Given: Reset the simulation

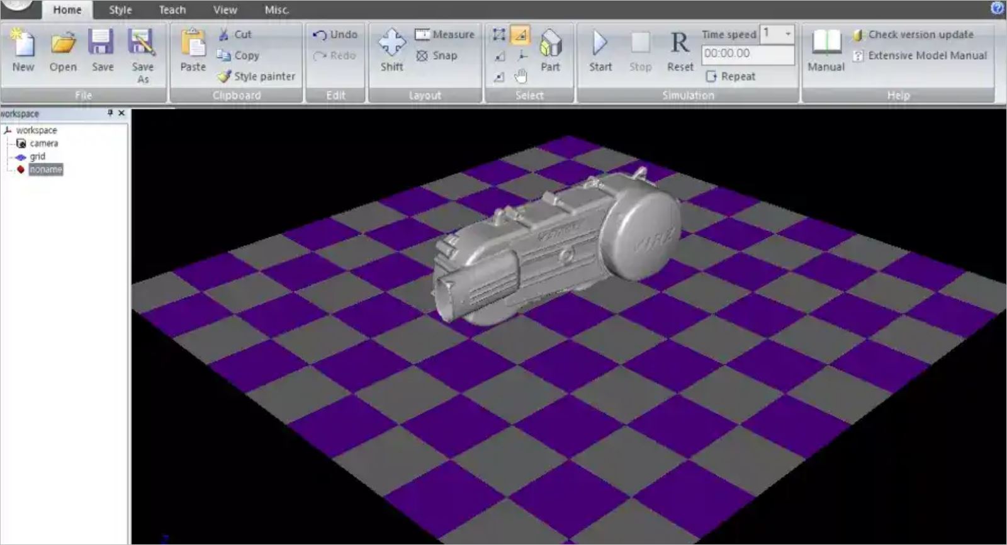Looking at the screenshot, I should click(x=680, y=51).
